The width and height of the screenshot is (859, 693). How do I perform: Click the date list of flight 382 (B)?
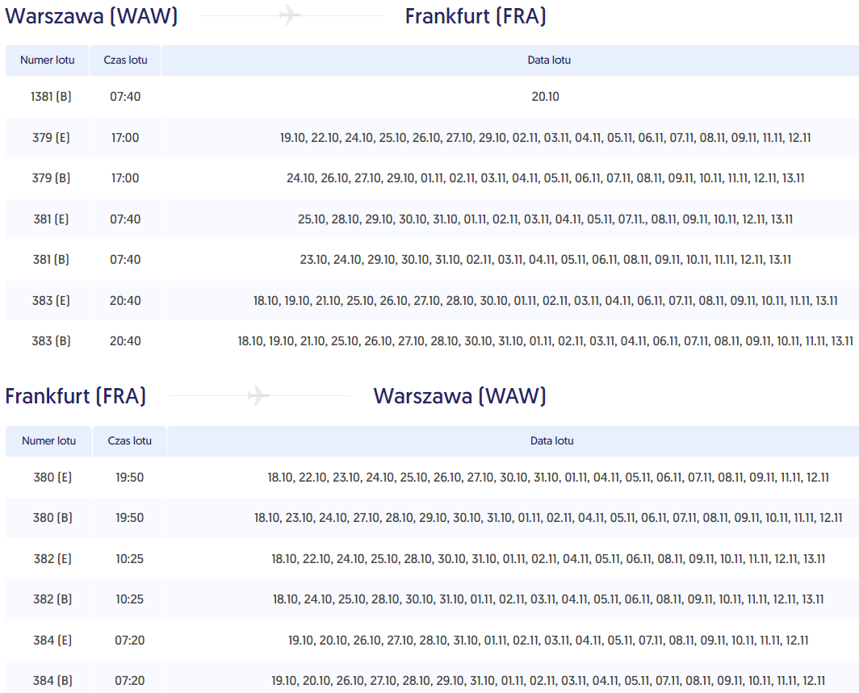[548, 599]
